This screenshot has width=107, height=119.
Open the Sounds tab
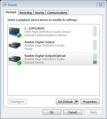tap(40, 13)
